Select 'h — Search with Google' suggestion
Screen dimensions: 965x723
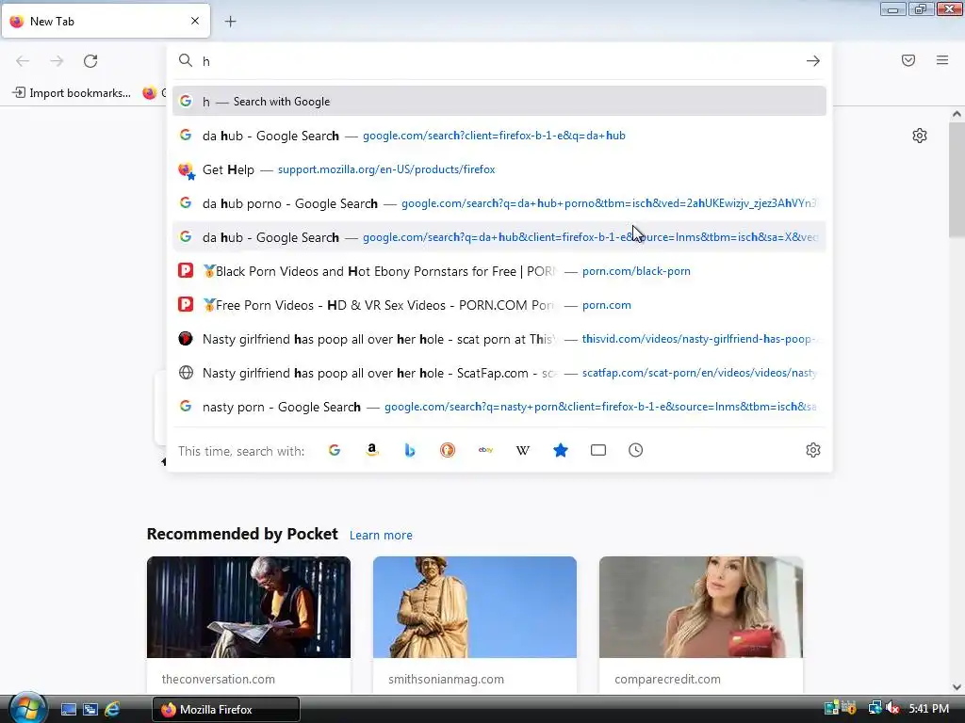tap(499, 102)
